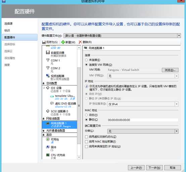
Task: Click the 浏览 browse button
Action: (170, 70)
